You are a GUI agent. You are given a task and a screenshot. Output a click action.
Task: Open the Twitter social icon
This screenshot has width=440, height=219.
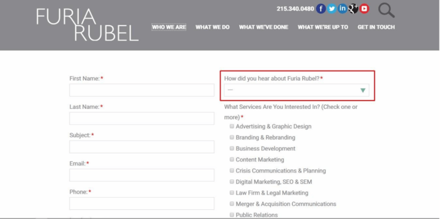332,8
